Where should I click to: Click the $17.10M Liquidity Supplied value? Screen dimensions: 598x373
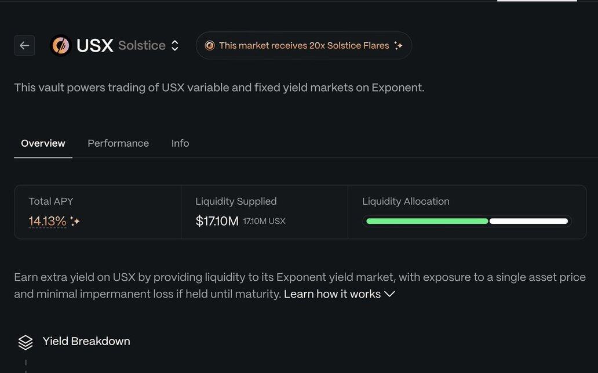[217, 221]
